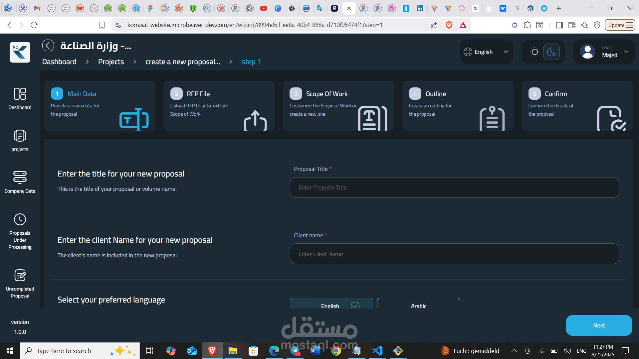Open Visual Studio Code from taskbar
The image size is (639, 359).
click(377, 351)
